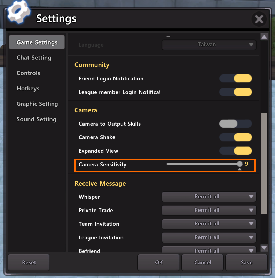Toggle Friend Login Notification off
The image size is (275, 278).
pos(236,79)
